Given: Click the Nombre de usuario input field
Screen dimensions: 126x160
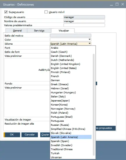Looking at the screenshot, I should pos(84,21).
